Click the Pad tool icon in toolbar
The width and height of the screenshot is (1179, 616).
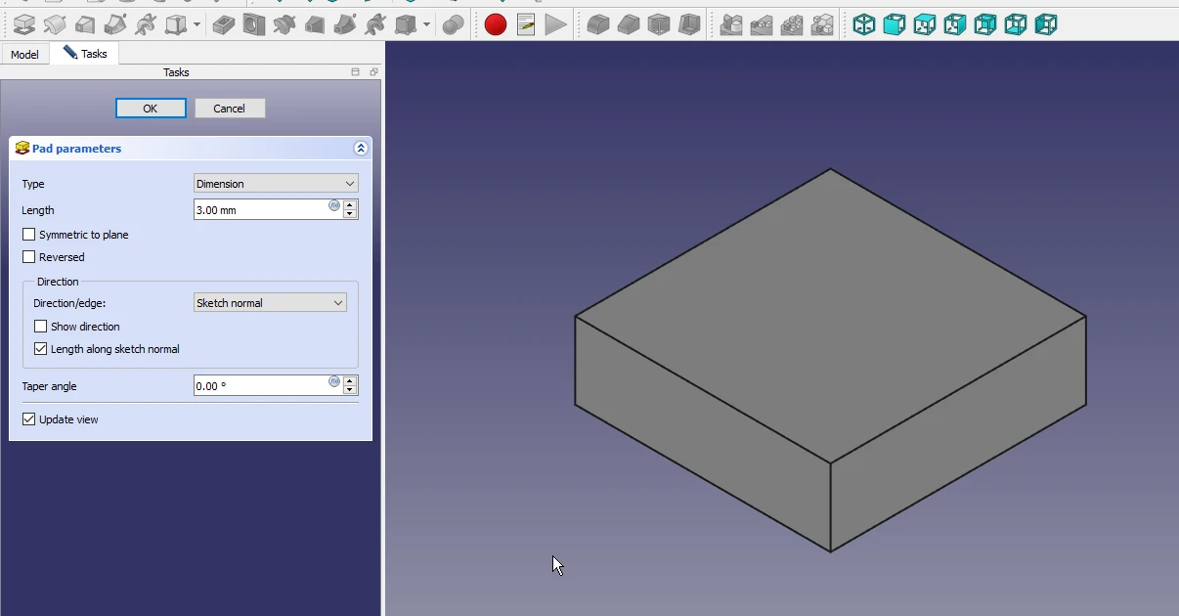(x=23, y=24)
